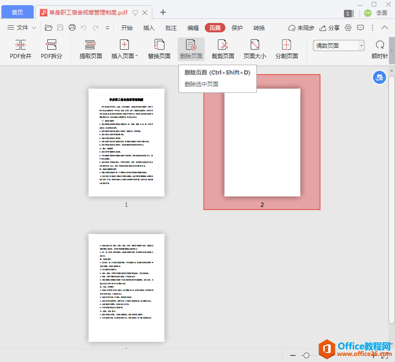Open the 页面大小 page size tool
The width and height of the screenshot is (395, 362).
pyautogui.click(x=255, y=49)
